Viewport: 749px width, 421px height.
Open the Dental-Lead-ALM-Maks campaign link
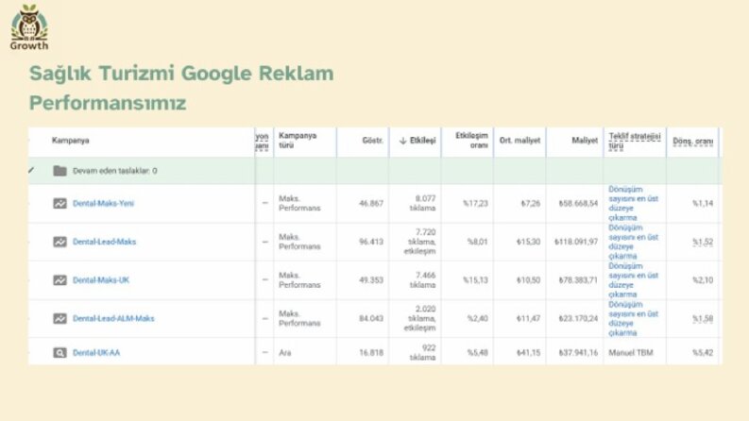[x=113, y=318]
